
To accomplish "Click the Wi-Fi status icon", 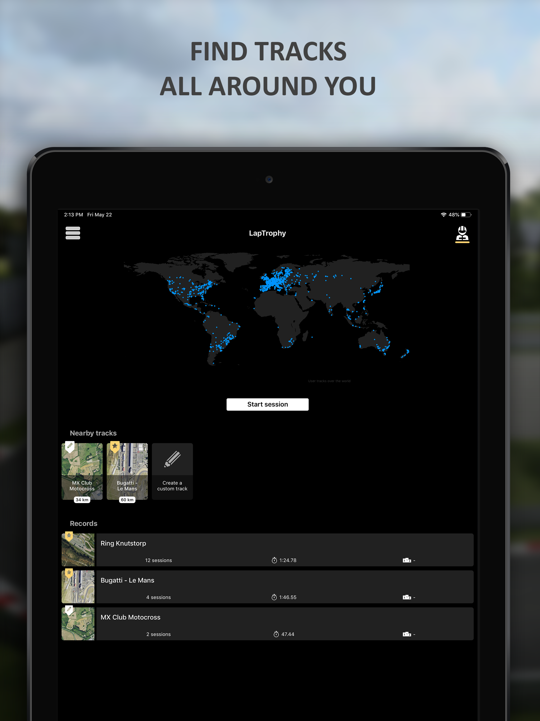I will [443, 215].
